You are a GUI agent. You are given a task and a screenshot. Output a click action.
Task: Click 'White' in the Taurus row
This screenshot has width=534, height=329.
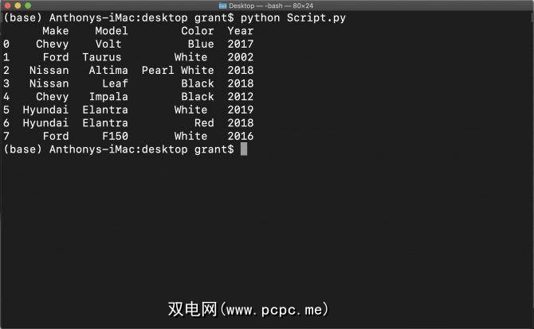[190, 57]
